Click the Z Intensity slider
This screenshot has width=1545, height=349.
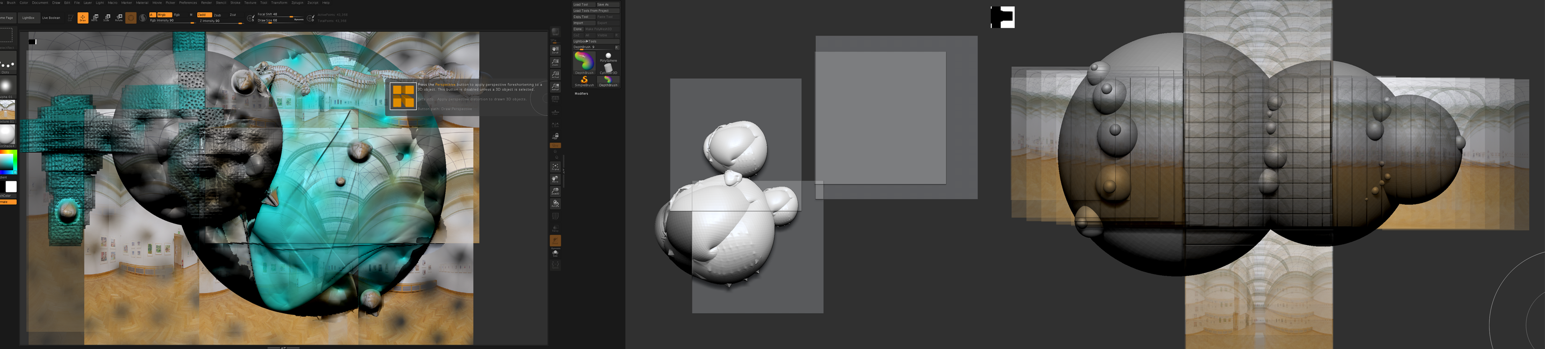[x=221, y=22]
